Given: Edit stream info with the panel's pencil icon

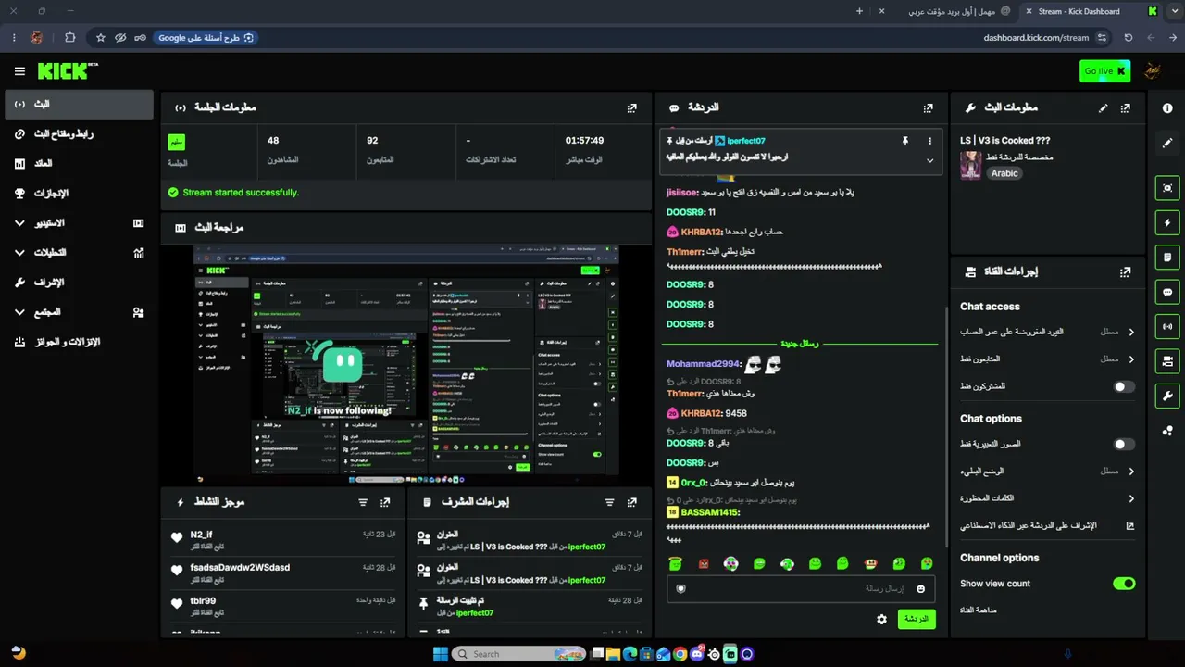Looking at the screenshot, I should (x=1103, y=107).
